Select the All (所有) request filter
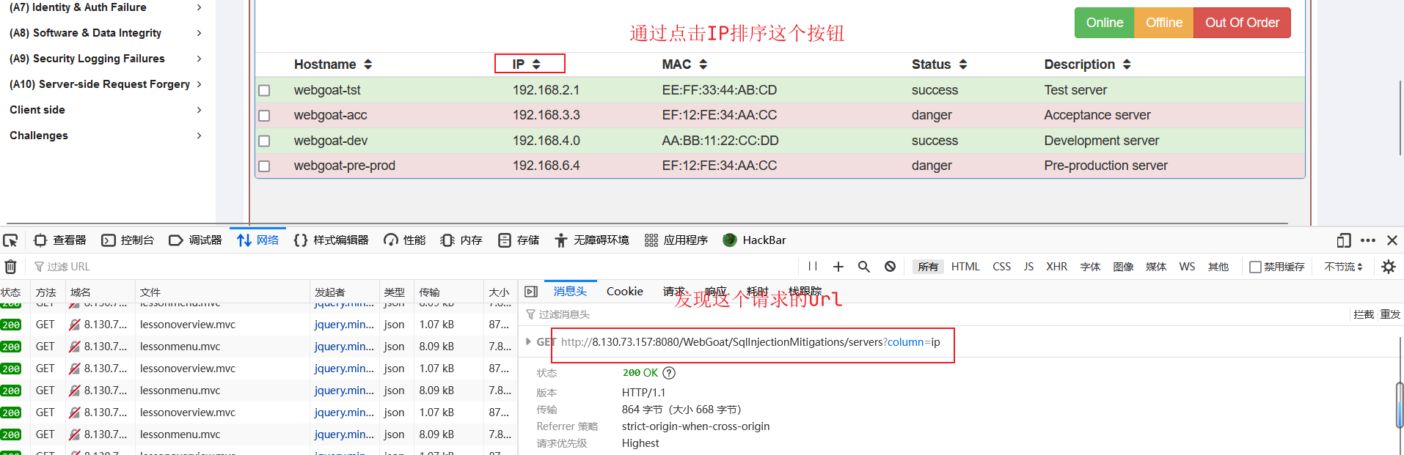This screenshot has width=1404, height=455. point(928,267)
